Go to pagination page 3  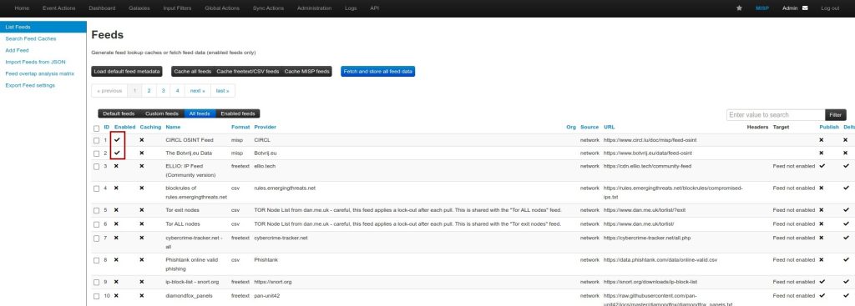click(163, 90)
